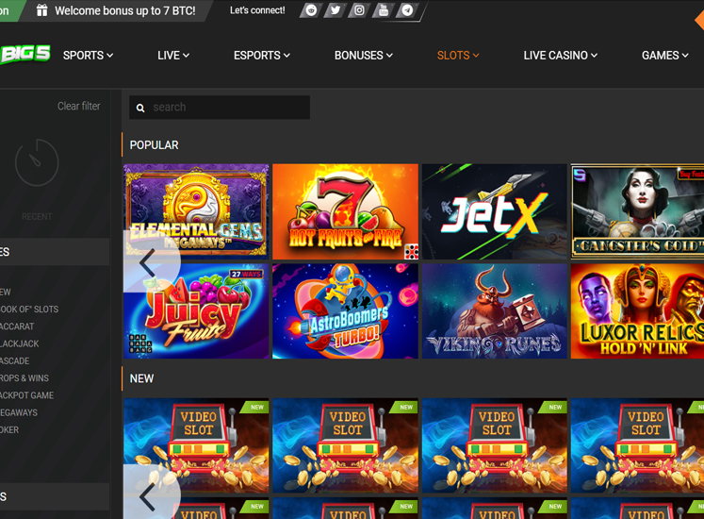The height and width of the screenshot is (519, 704).
Task: Launch the JetX game thumbnail
Action: click(x=494, y=211)
